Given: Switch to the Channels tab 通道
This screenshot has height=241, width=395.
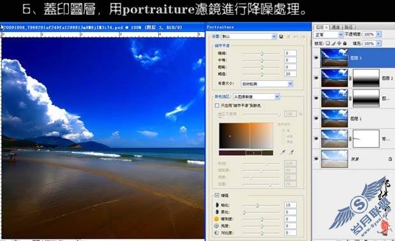Looking at the screenshot, I should [x=336, y=27].
